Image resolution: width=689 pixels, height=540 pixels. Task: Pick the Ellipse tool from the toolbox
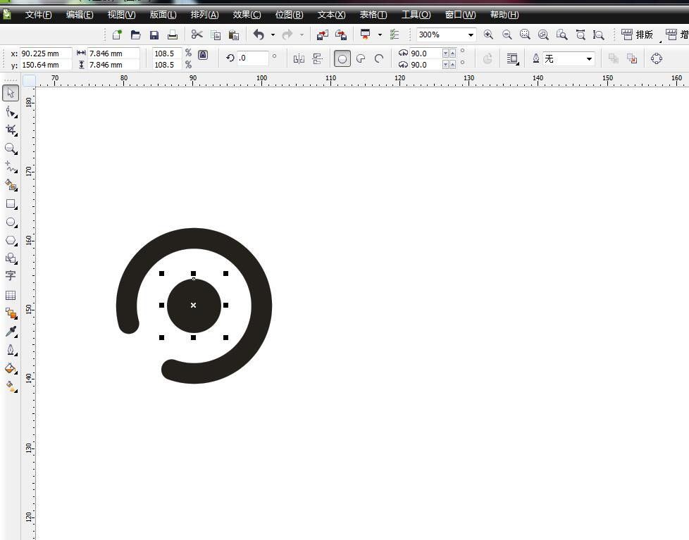[x=11, y=222]
